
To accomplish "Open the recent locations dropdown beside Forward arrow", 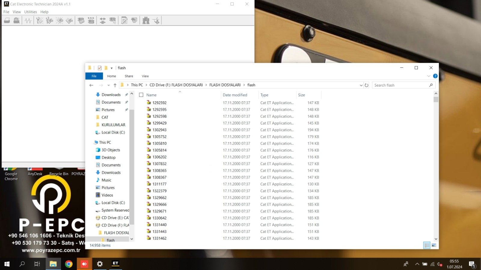I will tap(109, 85).
